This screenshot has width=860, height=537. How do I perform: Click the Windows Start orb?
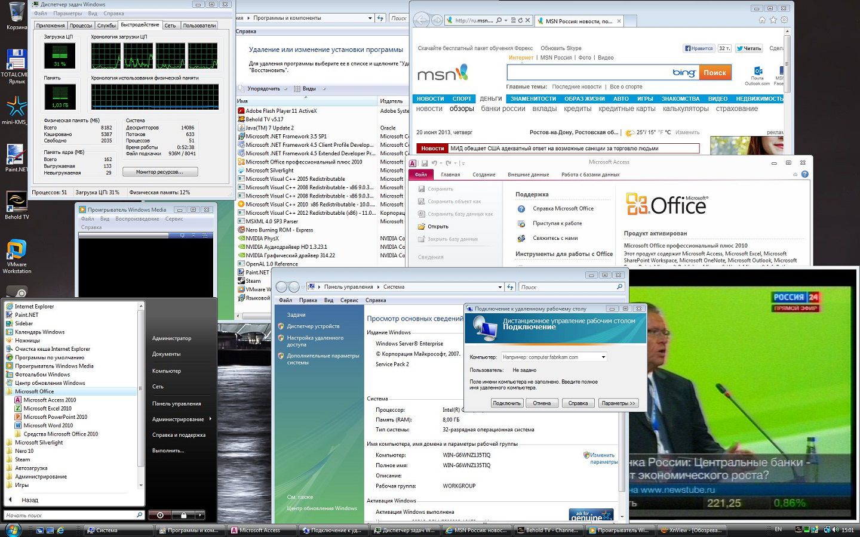pyautogui.click(x=13, y=529)
